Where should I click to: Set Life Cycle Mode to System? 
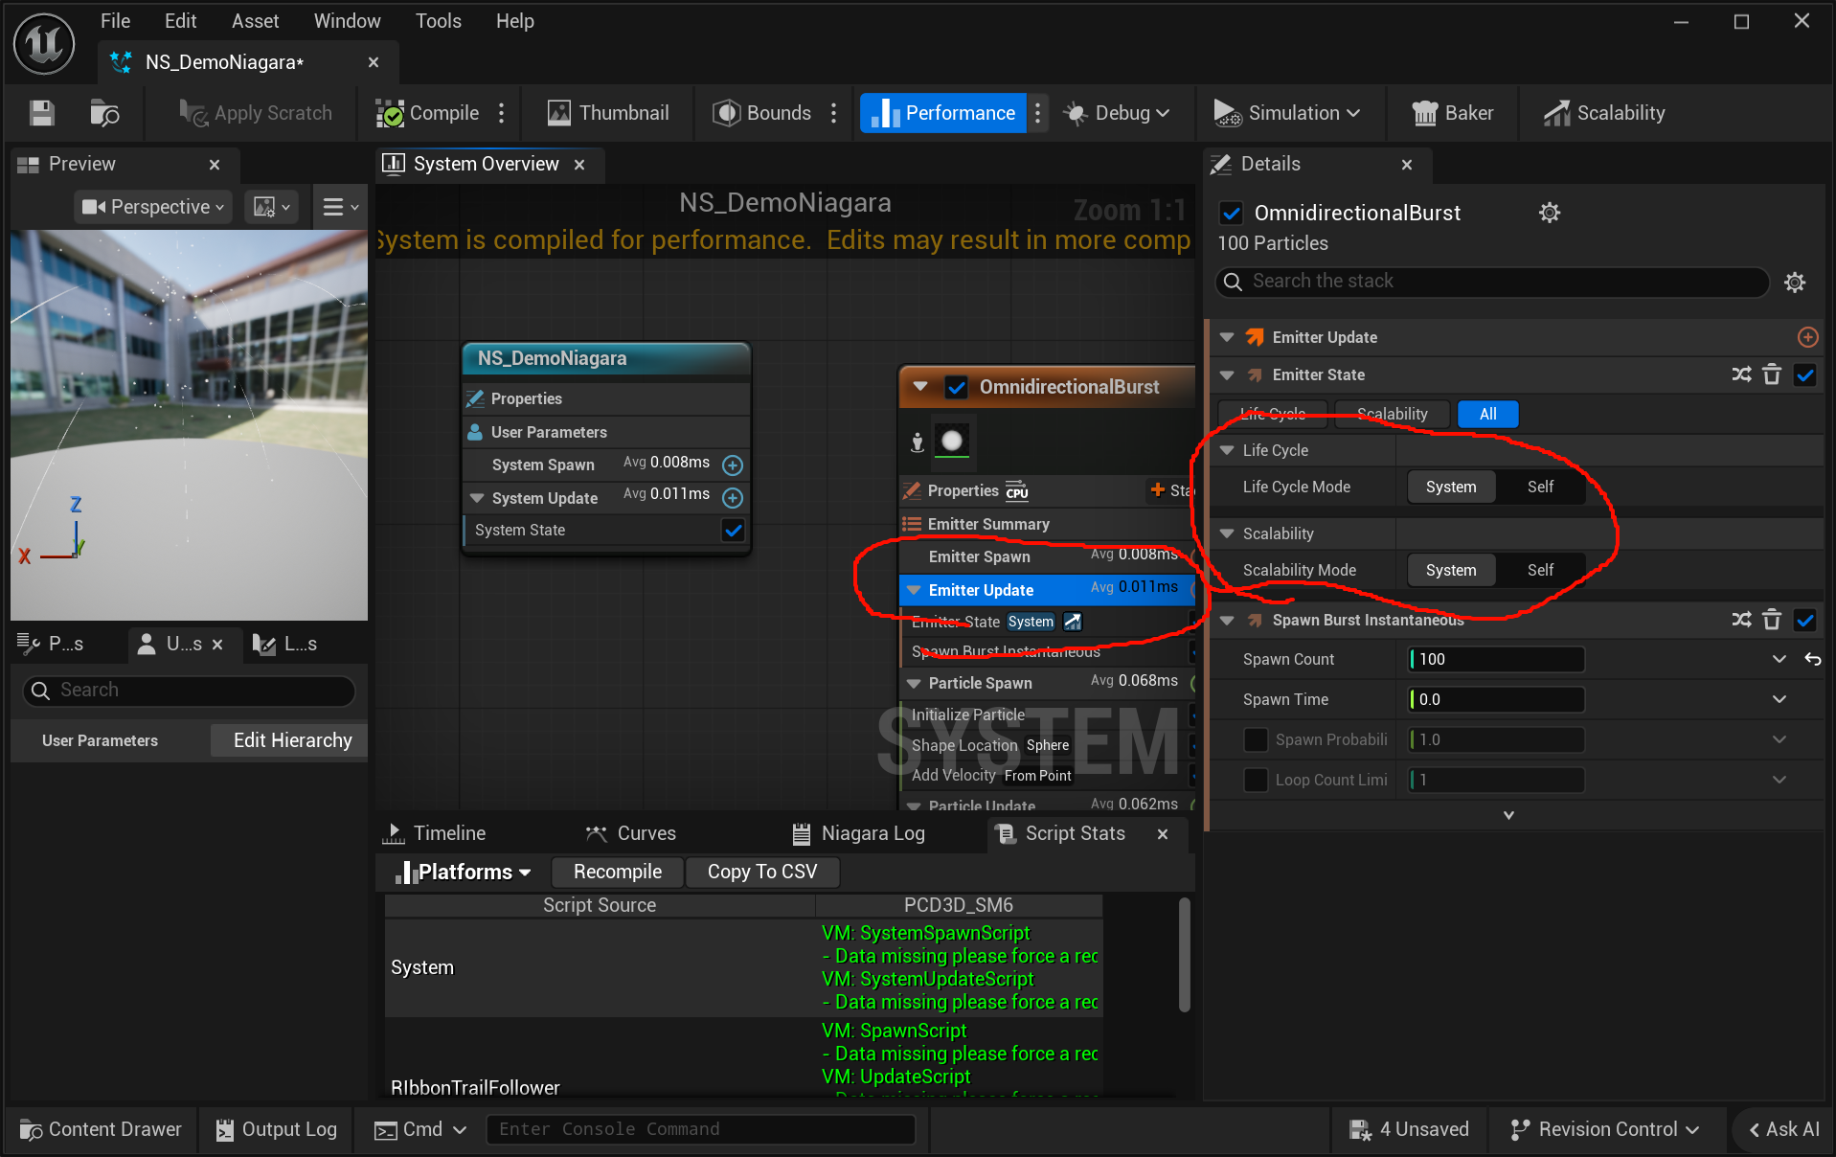(x=1451, y=487)
